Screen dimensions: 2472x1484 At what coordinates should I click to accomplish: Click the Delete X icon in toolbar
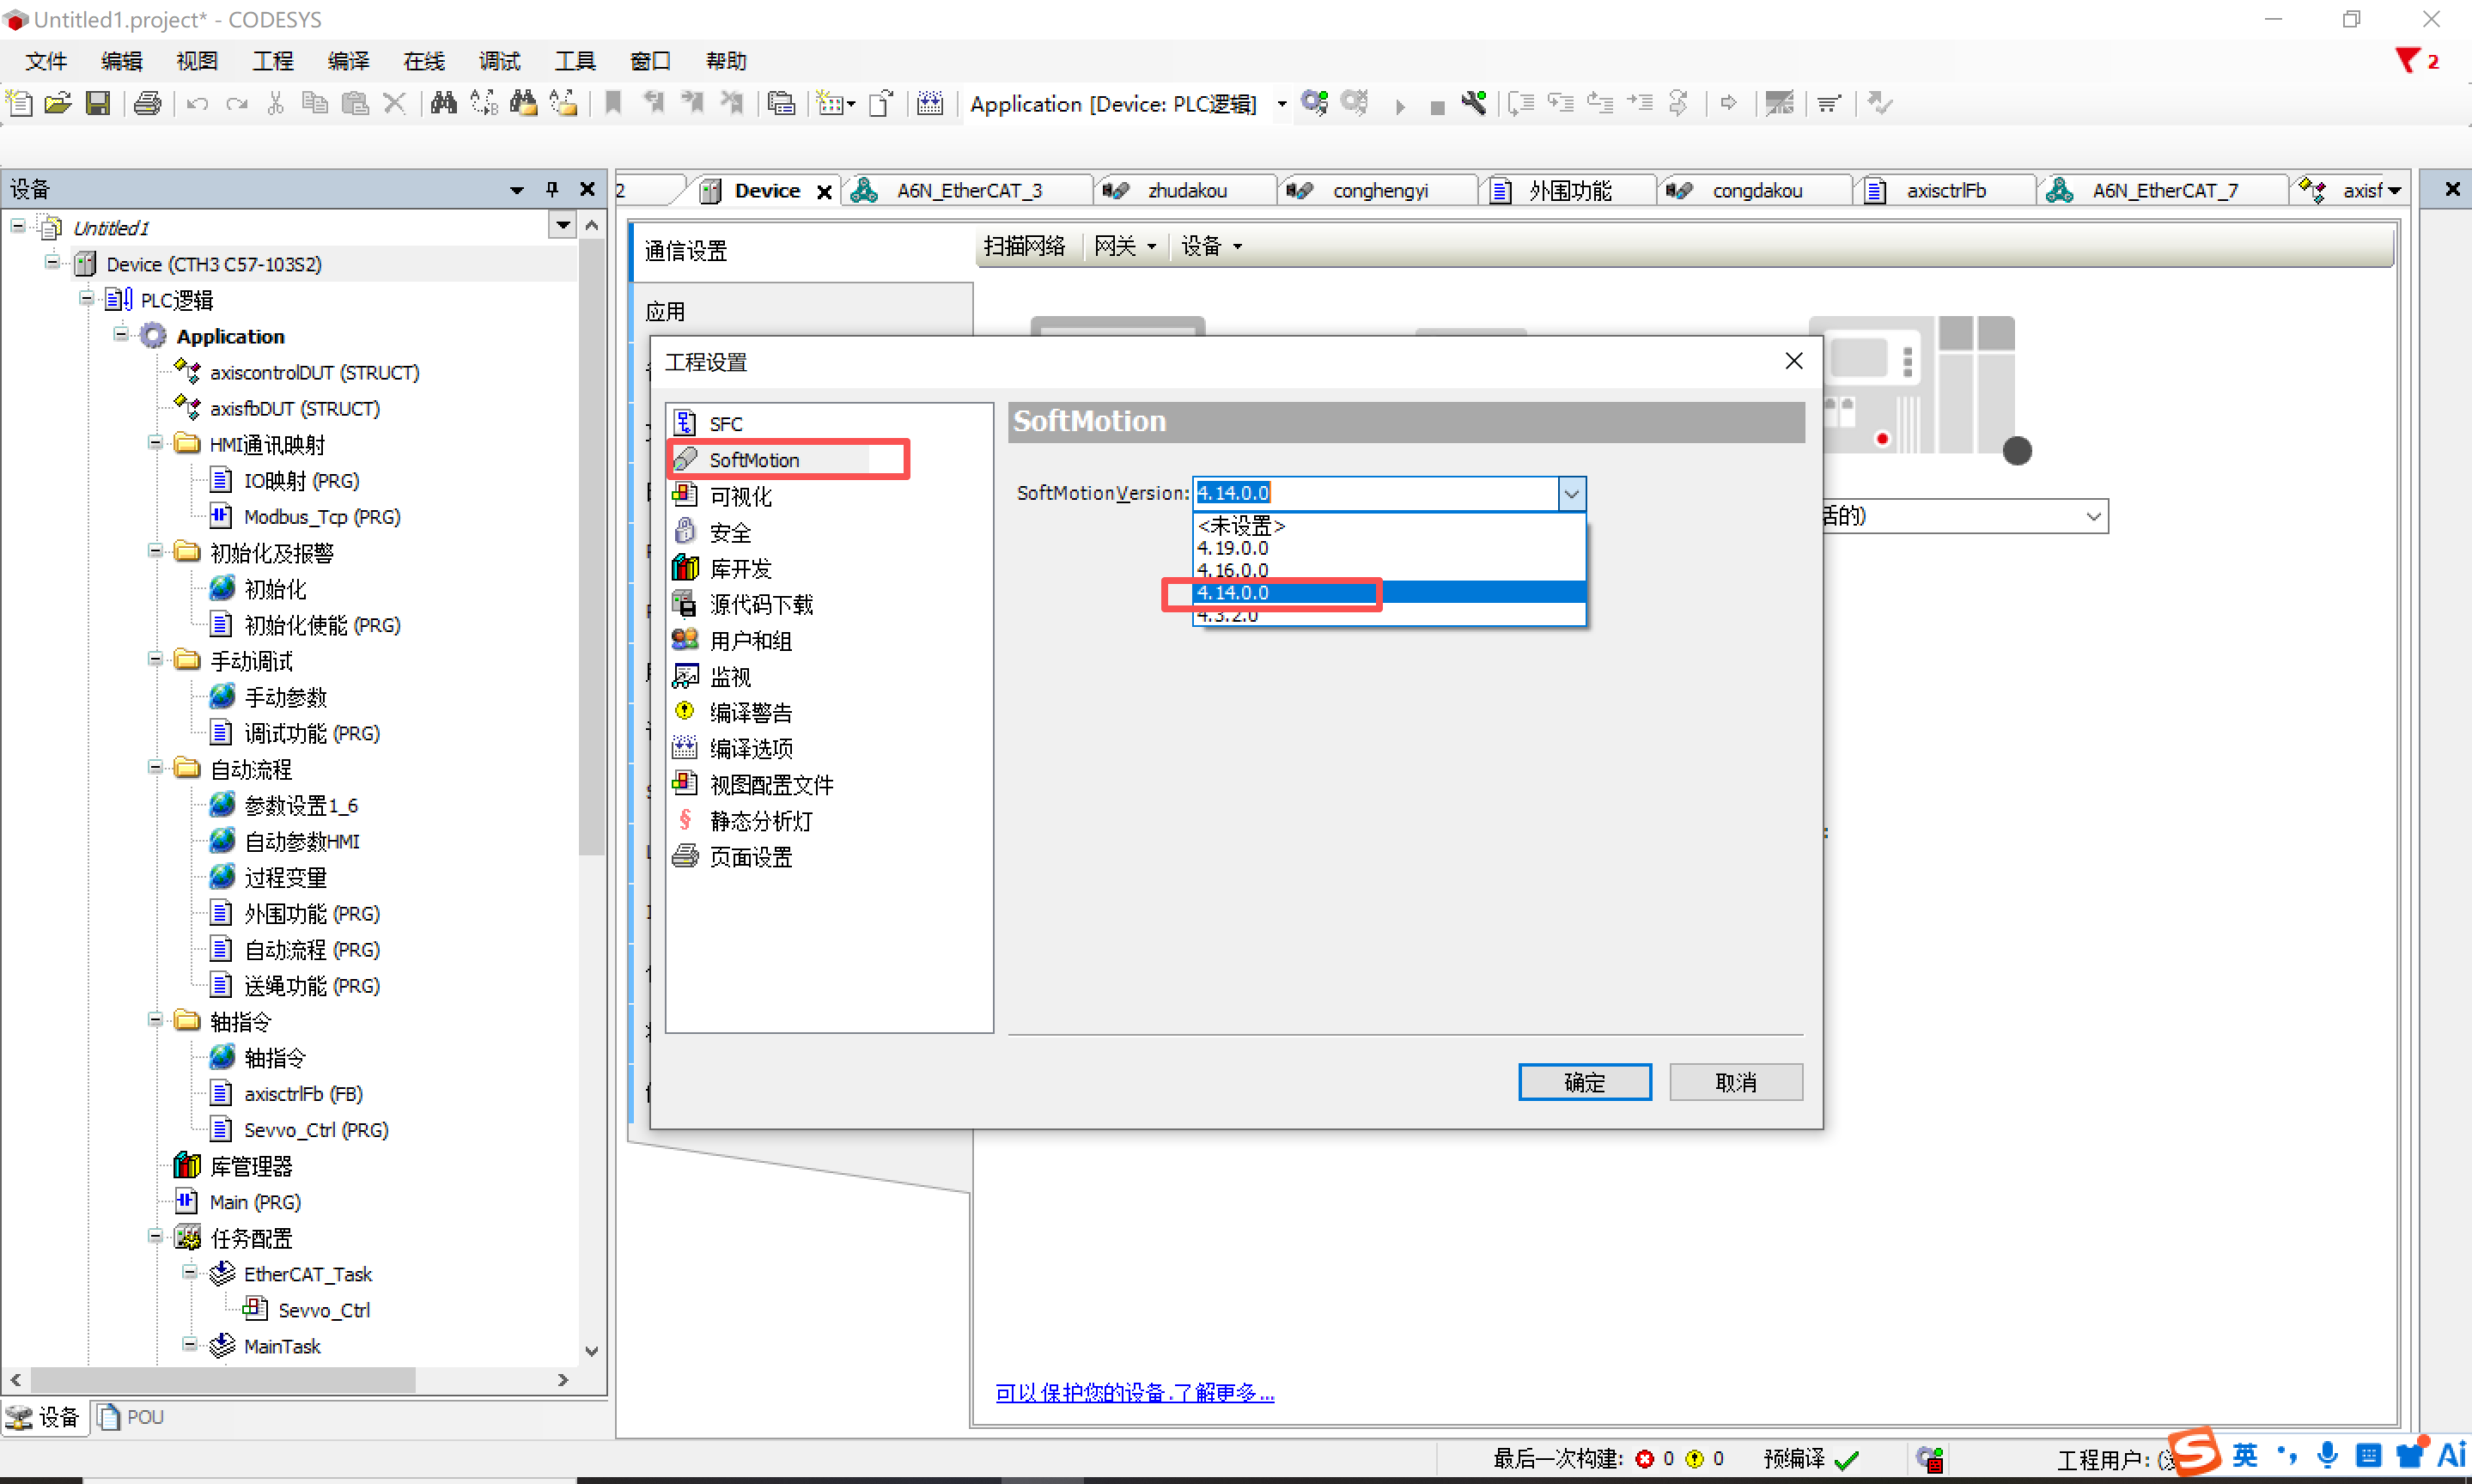click(395, 103)
